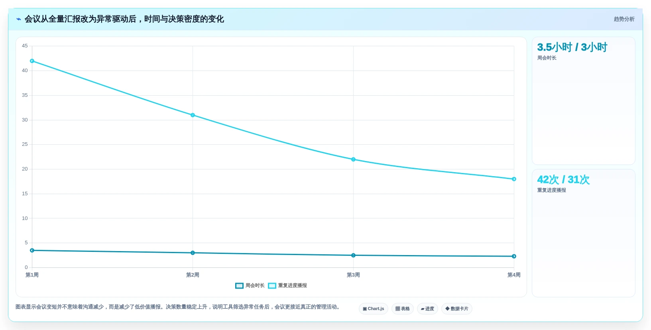
Task: Click the dark teal 周会时长 legend swatch
Action: point(239,285)
